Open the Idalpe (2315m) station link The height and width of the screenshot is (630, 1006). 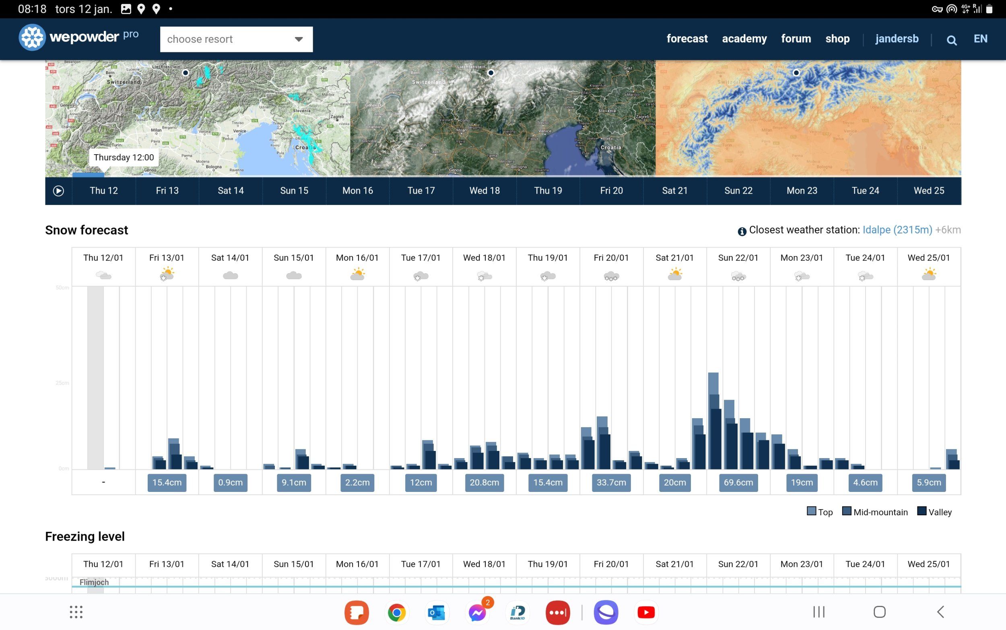897,230
